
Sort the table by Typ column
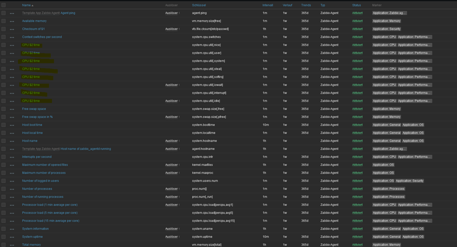[x=323, y=5]
